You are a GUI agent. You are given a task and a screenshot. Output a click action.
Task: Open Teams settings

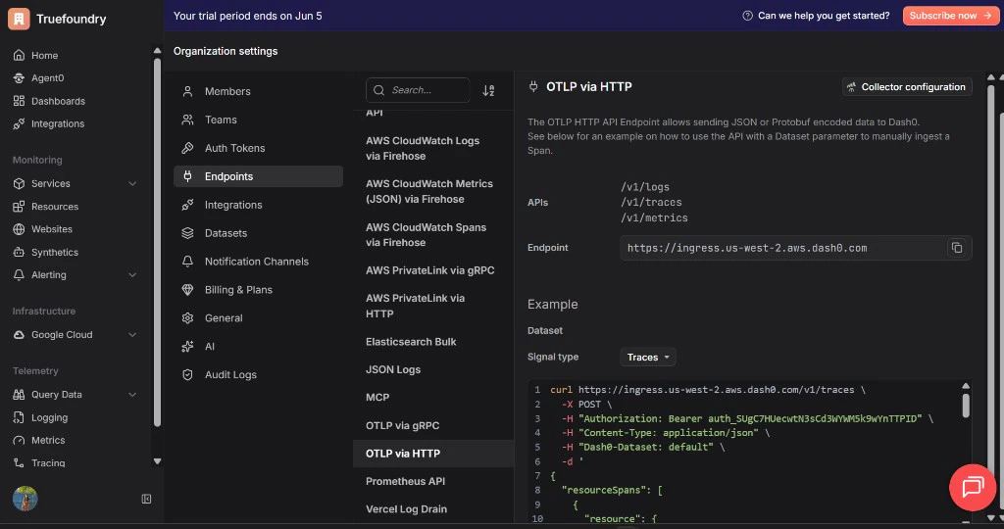point(258,120)
